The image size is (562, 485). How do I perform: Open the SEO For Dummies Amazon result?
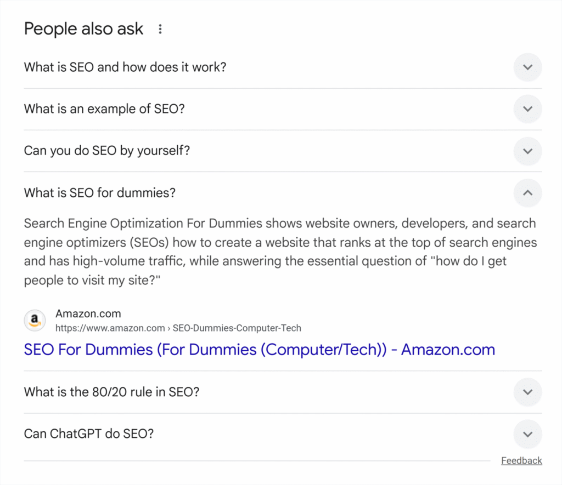click(x=259, y=349)
